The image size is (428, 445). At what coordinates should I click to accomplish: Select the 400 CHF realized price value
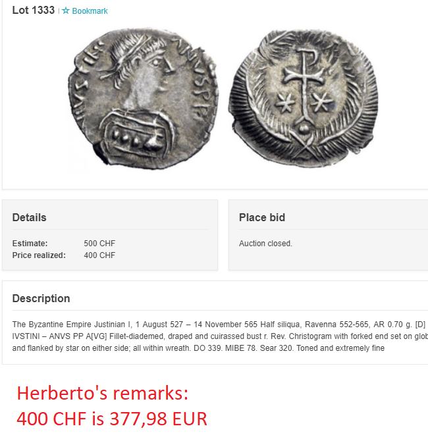pos(99,255)
